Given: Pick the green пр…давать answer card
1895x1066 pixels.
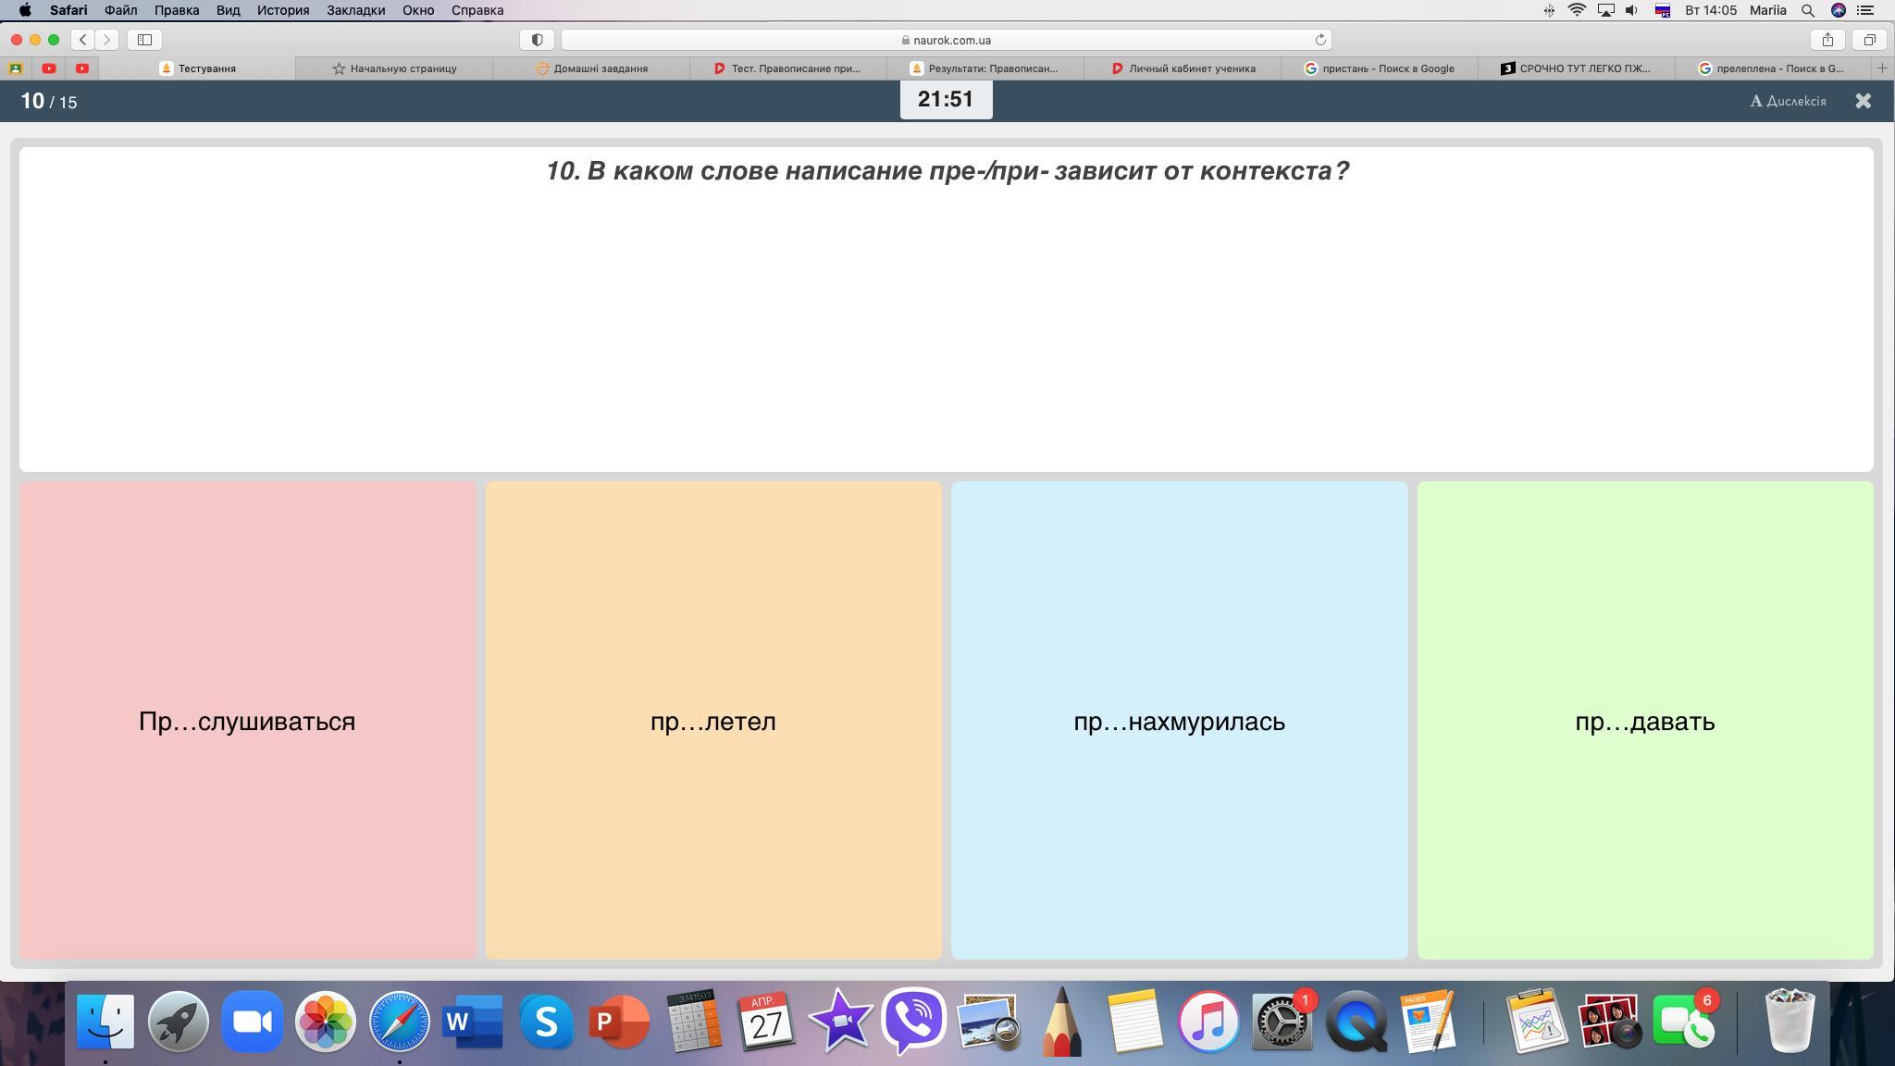Looking at the screenshot, I should pos(1644,720).
